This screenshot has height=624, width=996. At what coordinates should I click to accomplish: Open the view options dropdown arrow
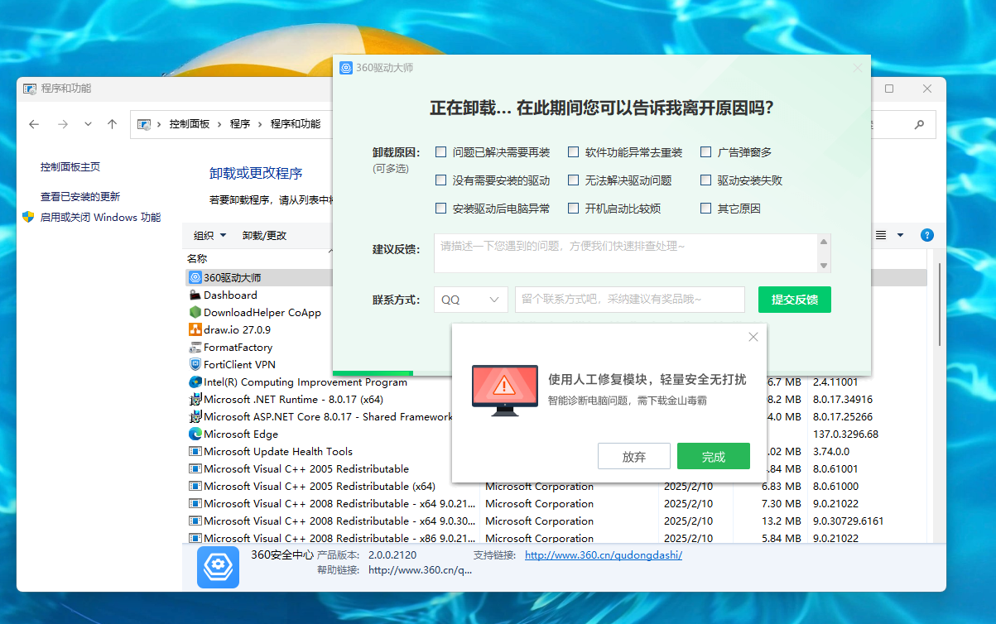tap(901, 235)
